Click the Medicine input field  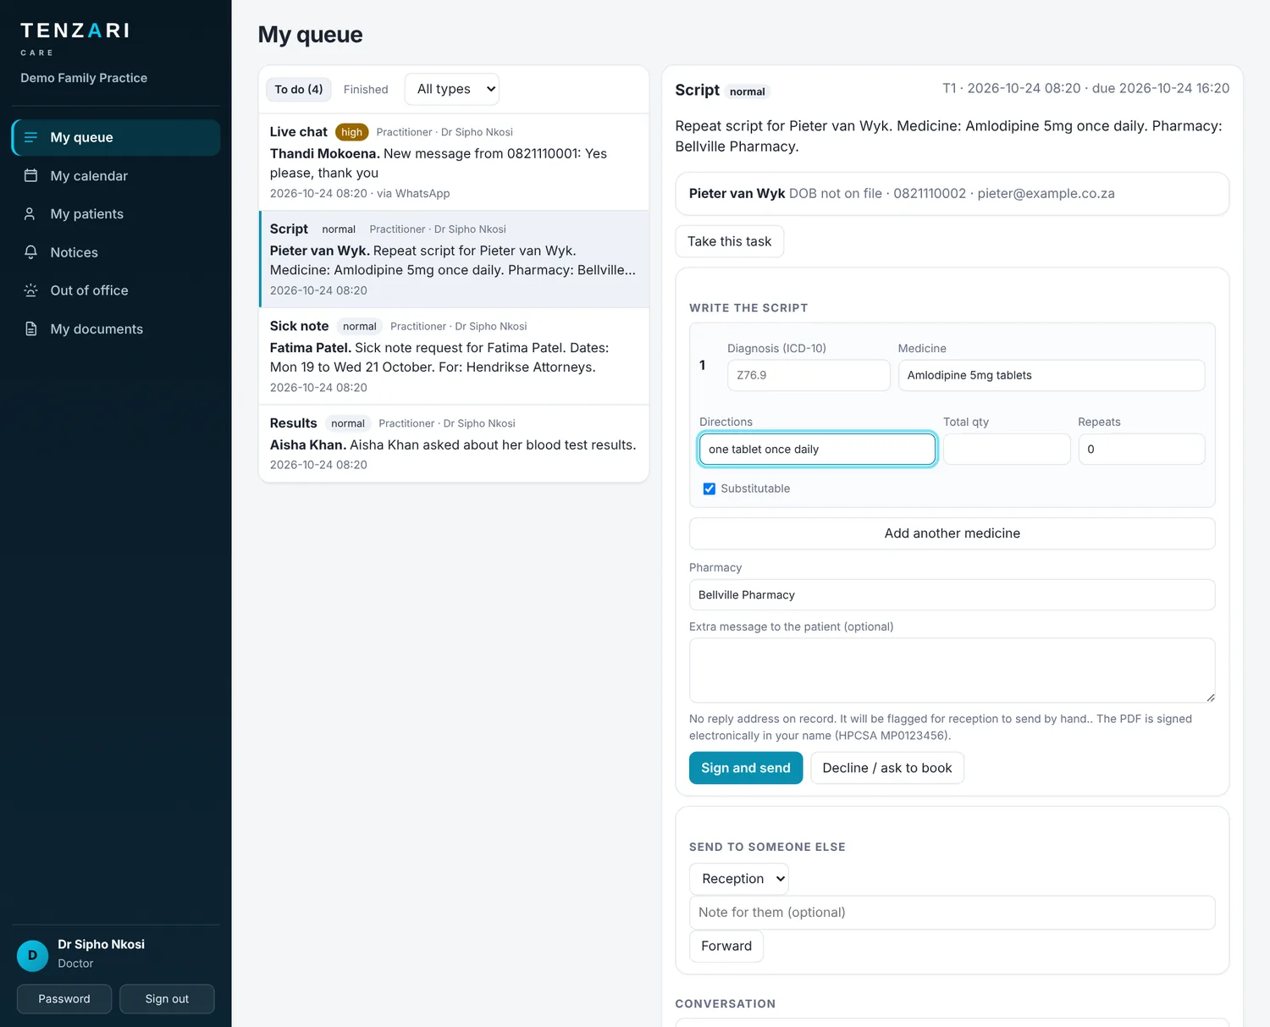coord(1052,375)
